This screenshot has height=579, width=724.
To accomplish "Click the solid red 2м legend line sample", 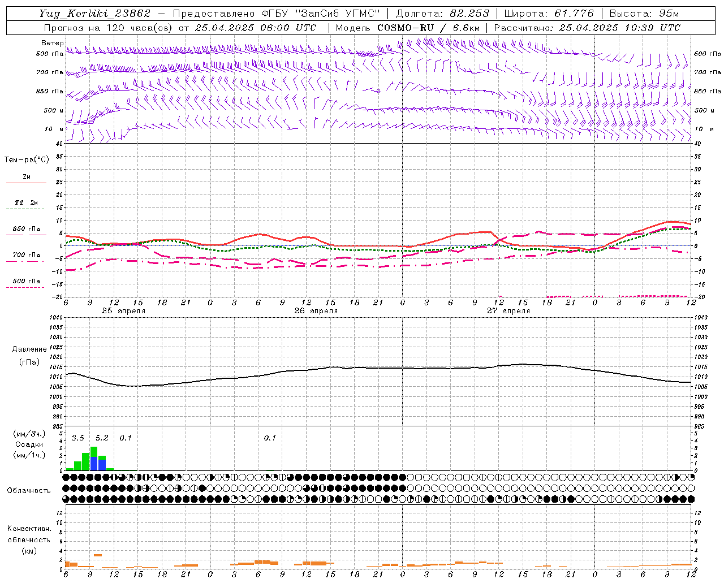I will (x=26, y=183).
